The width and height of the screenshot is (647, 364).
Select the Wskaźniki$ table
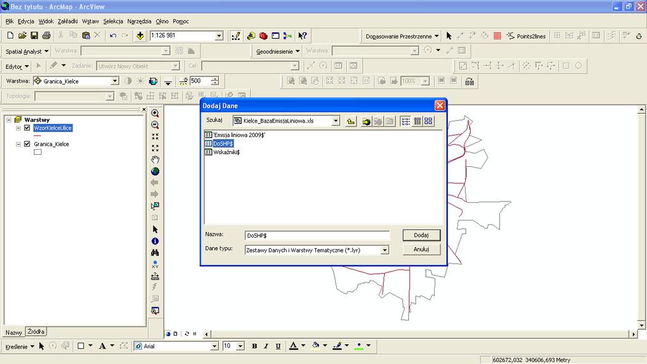click(x=222, y=152)
